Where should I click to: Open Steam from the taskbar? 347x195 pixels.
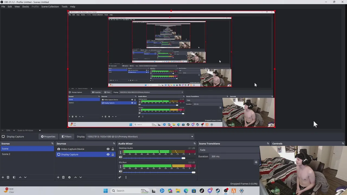pos(218,191)
